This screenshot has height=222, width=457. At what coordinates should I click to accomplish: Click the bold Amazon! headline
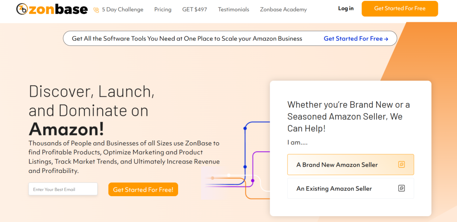point(66,129)
